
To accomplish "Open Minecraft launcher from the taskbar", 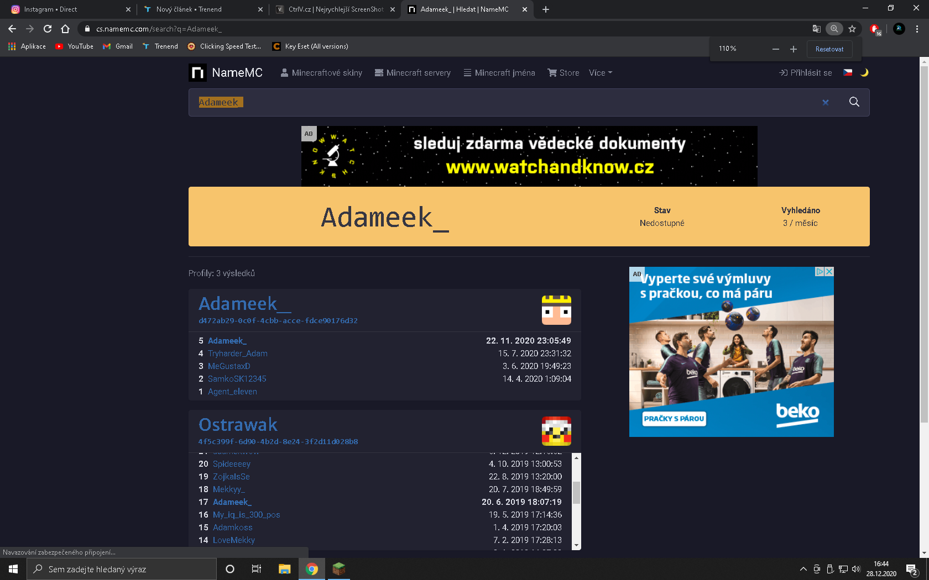I will (338, 569).
